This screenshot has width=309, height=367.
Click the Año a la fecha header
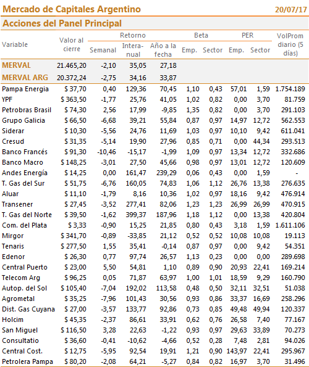click(x=163, y=50)
